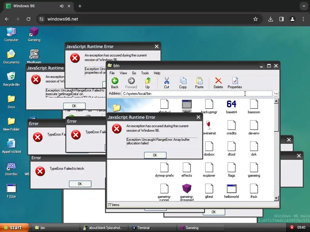Screen dimensions: 310x232
Task: Open the Computer desktop icon
Action: [11, 34]
